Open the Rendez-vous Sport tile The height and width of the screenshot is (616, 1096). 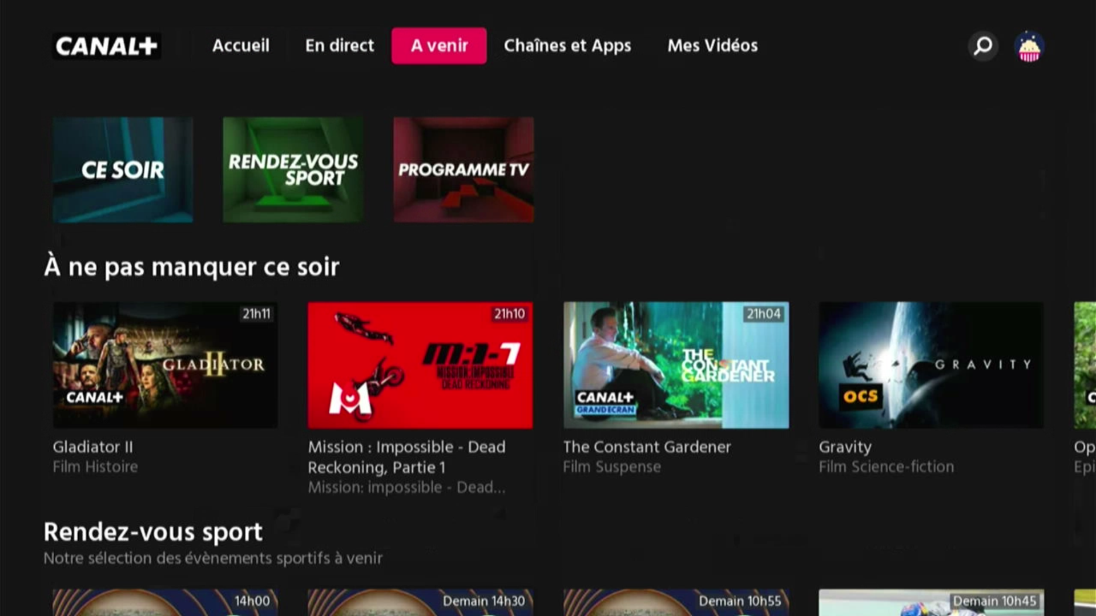click(x=293, y=170)
